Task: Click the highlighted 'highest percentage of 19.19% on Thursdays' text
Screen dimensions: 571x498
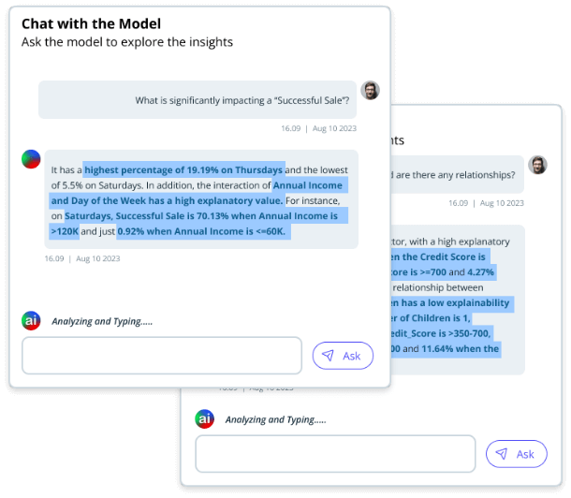Action: (x=183, y=170)
